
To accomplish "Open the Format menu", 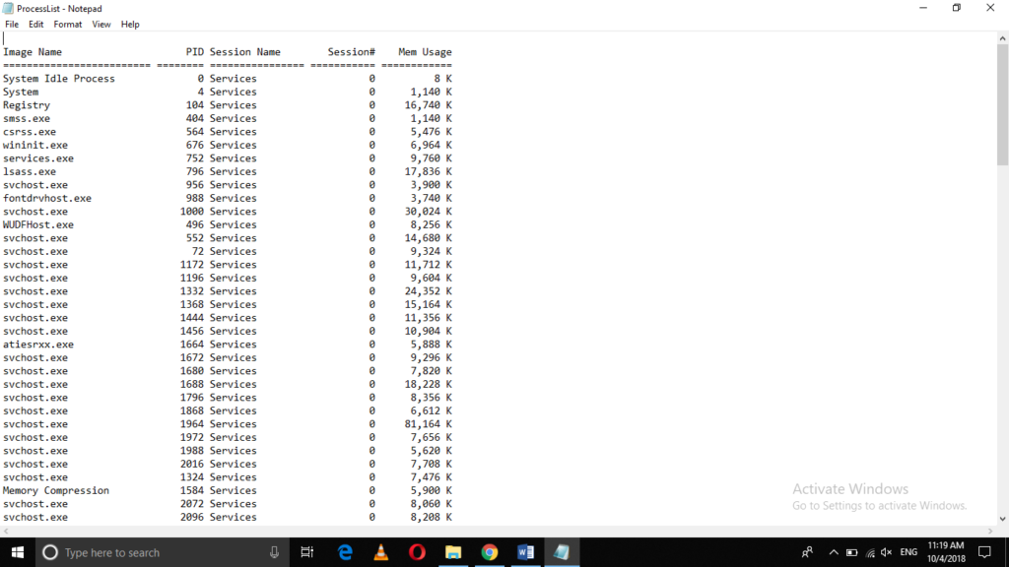I will (x=67, y=24).
